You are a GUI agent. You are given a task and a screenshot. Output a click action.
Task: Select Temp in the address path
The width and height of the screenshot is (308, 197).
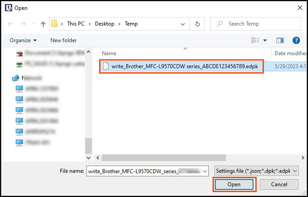131,24
